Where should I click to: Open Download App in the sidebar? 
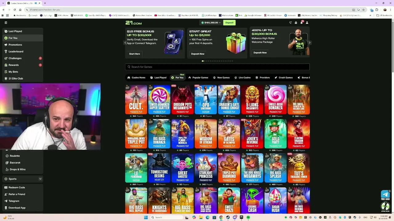(23, 208)
